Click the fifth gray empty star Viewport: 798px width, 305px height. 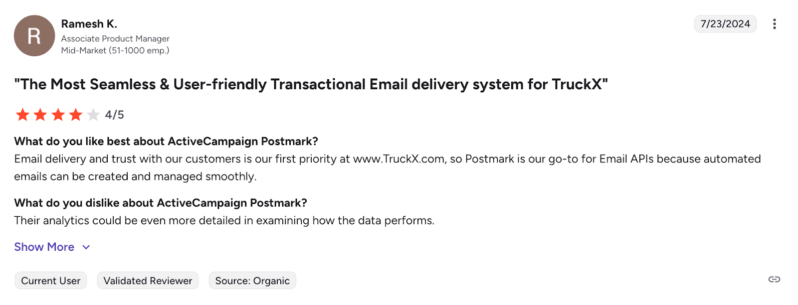[93, 115]
